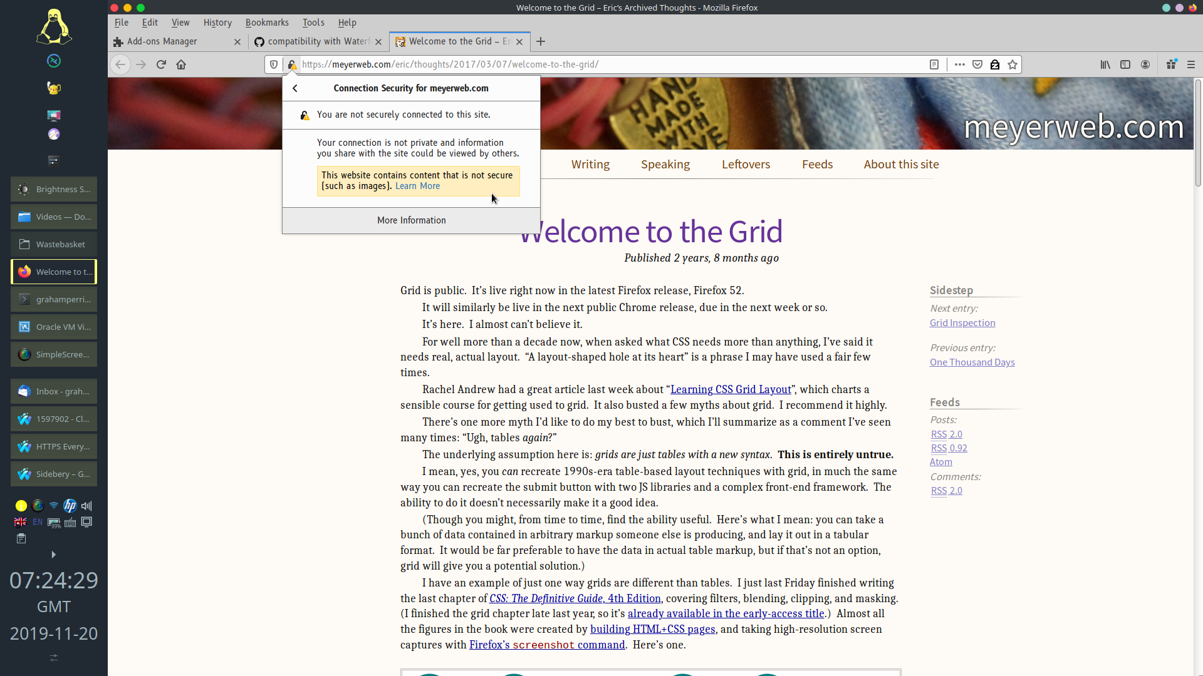Image resolution: width=1203 pixels, height=676 pixels.
Task: Open the Learning CSS Grid Layout link
Action: coord(731,389)
